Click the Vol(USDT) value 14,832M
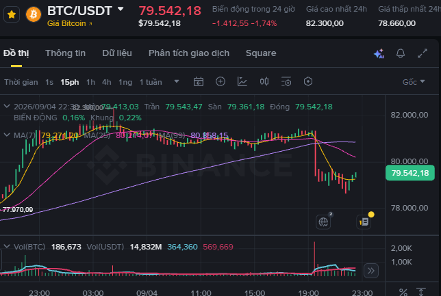 click(x=146, y=247)
